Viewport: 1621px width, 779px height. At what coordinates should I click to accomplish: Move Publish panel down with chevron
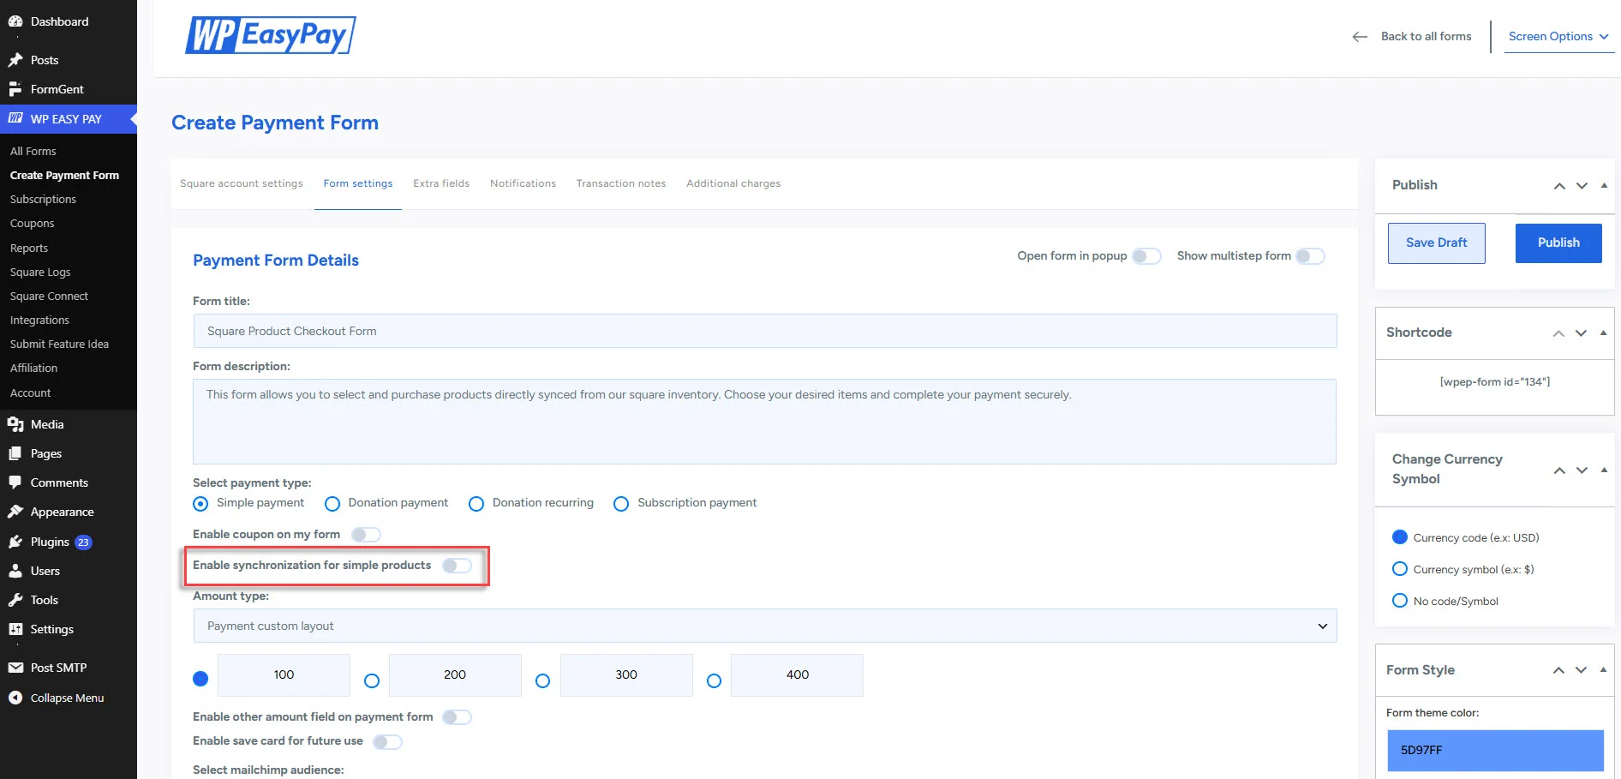(1582, 186)
